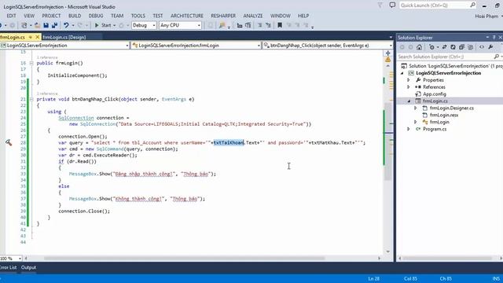This screenshot has width=503, height=283.
Task: Expand the Program.cs node in Solution Explorer
Action: 409,129
